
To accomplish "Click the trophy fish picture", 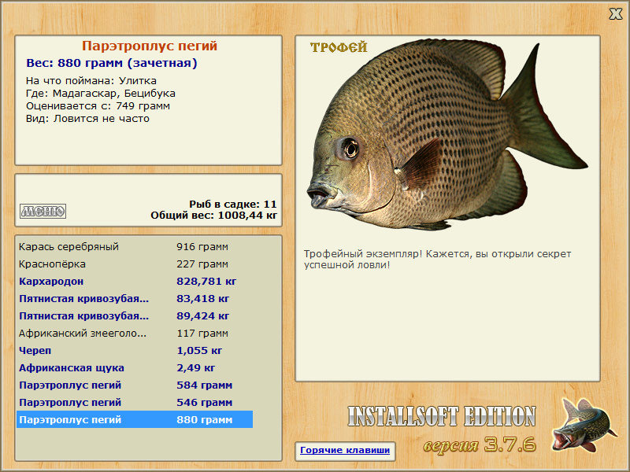I will point(447,135).
